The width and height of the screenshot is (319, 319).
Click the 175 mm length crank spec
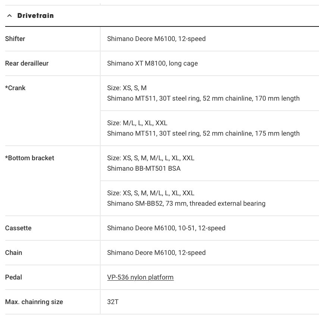click(203, 133)
